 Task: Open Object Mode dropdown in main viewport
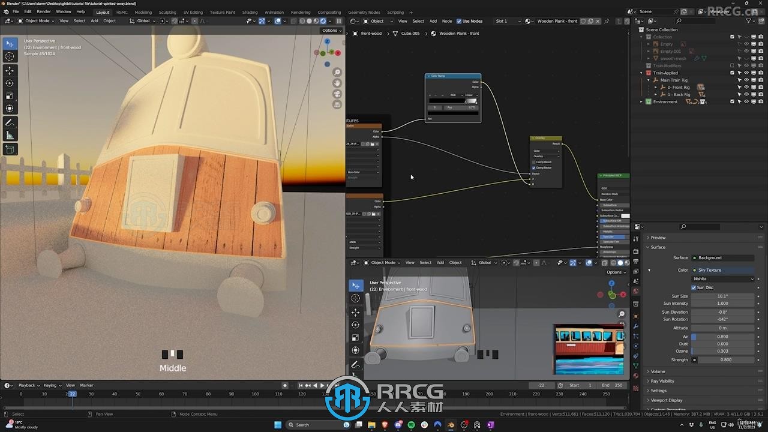coord(36,21)
